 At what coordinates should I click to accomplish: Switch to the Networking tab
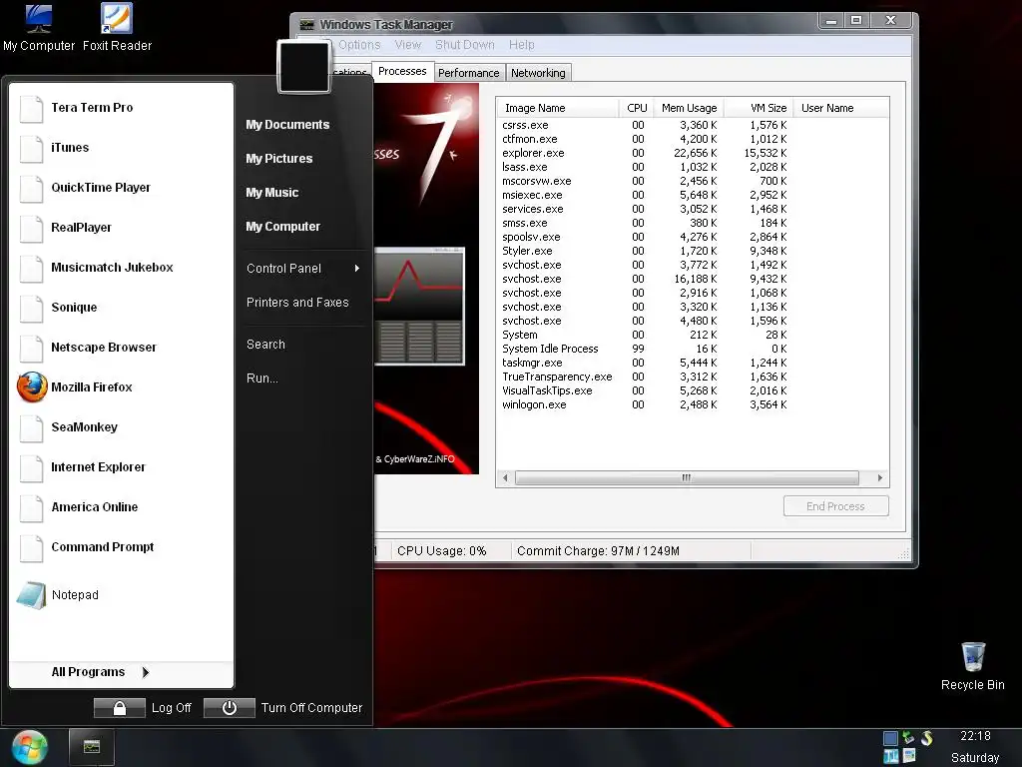coord(538,73)
